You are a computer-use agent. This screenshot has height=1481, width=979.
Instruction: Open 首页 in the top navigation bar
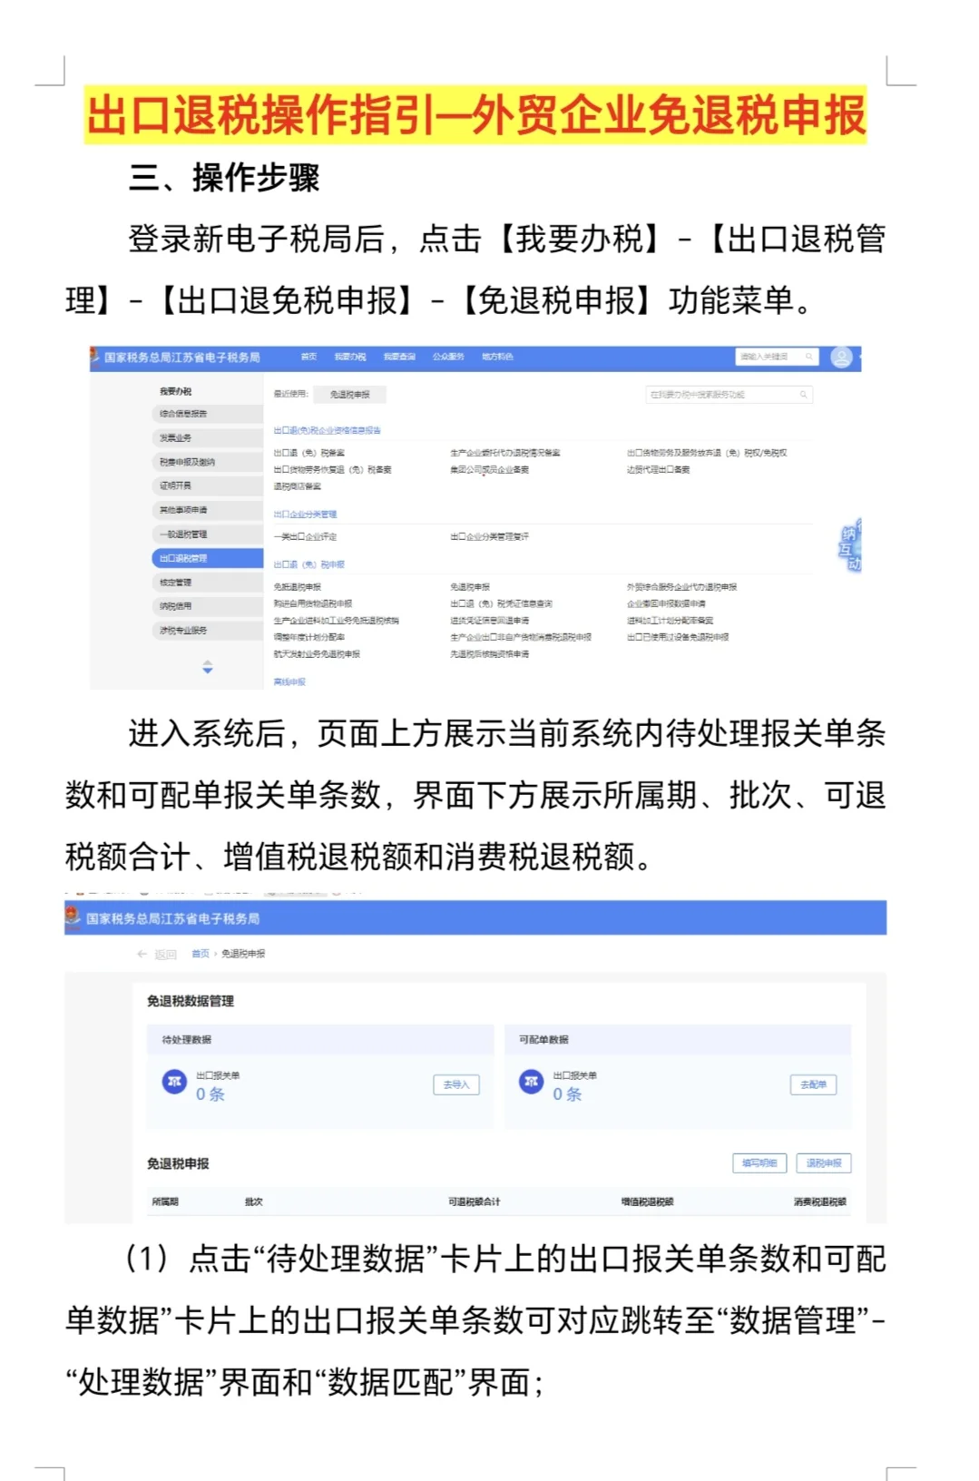coord(308,357)
